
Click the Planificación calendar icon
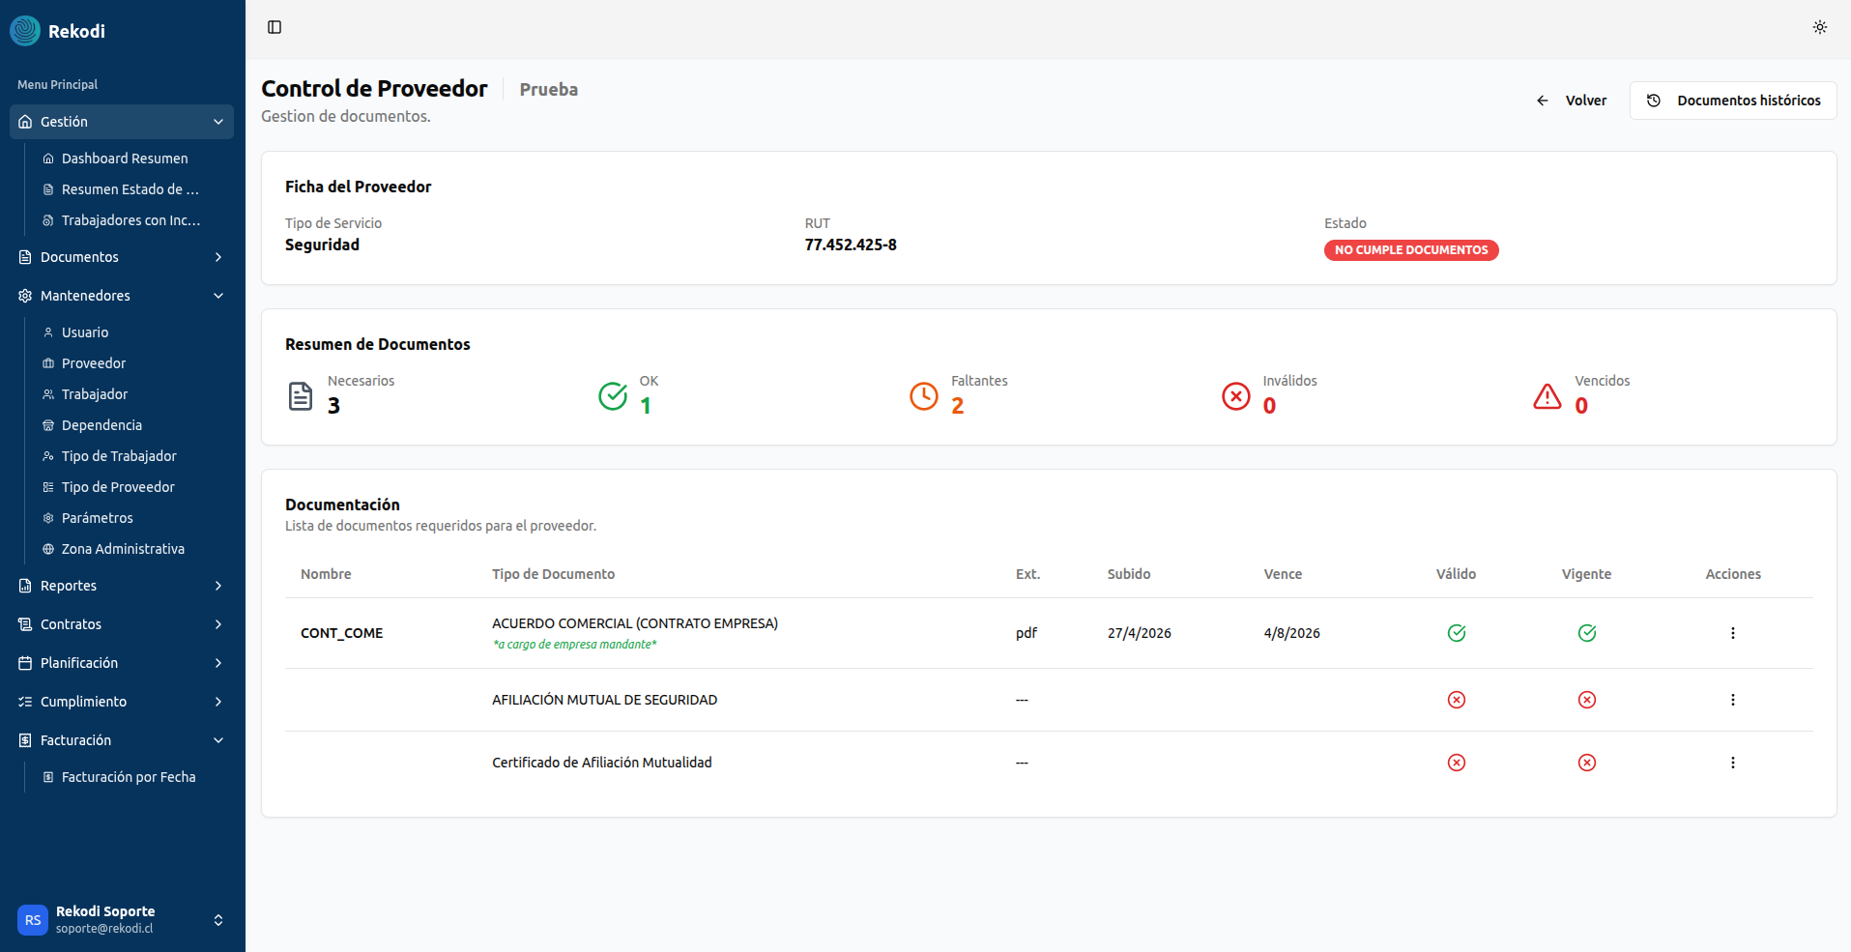click(x=25, y=663)
